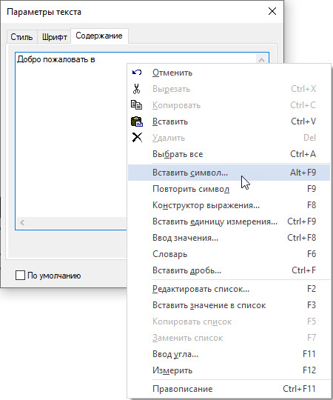Click the Undo arrow icon

click(137, 73)
